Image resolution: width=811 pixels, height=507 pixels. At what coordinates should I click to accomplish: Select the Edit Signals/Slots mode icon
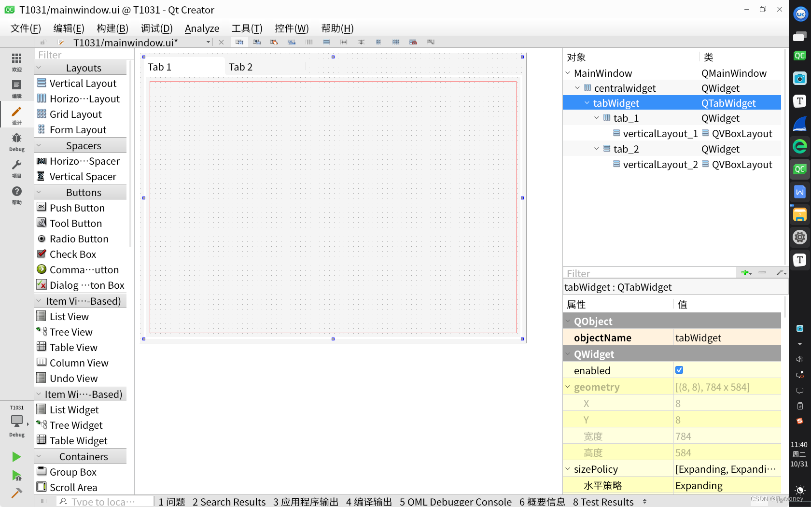click(x=256, y=42)
